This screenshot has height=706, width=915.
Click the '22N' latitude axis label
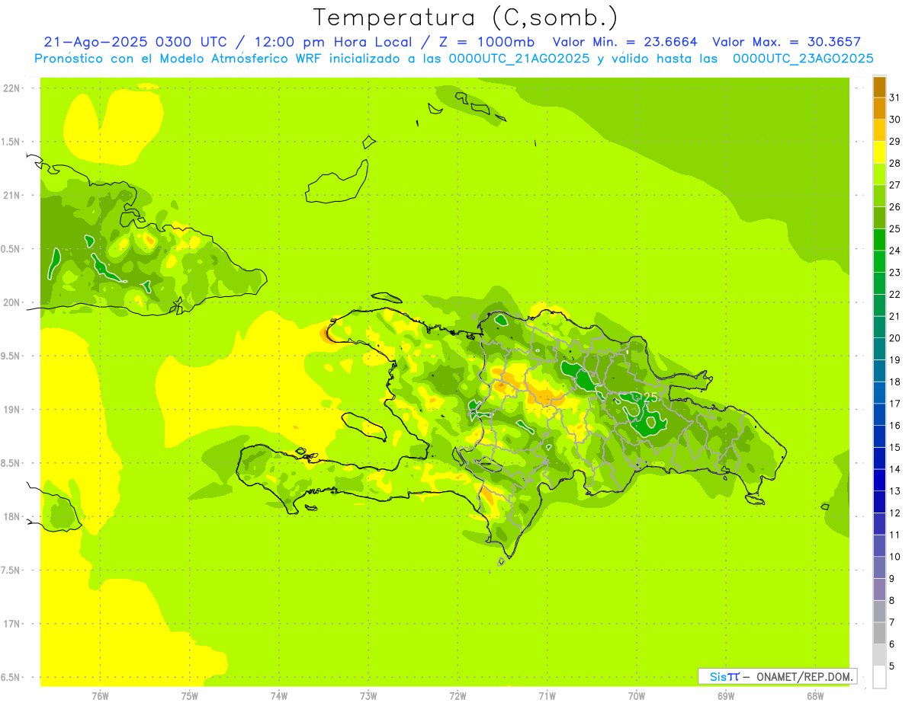click(x=11, y=88)
